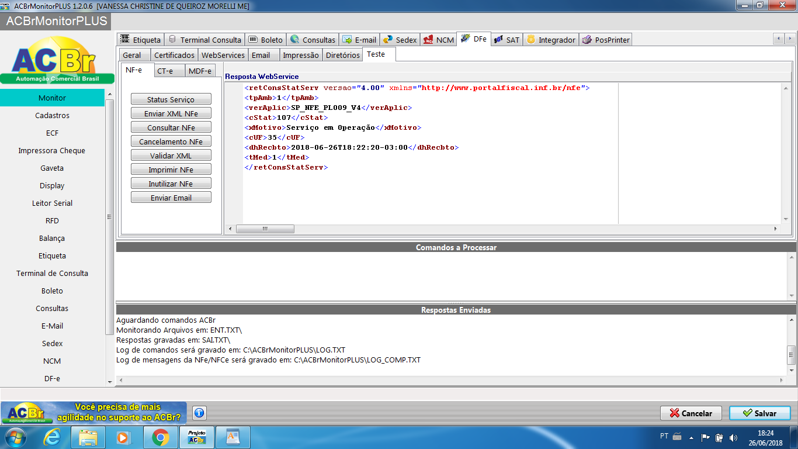
Task: Show hidden tray icons arrow
Action: tap(692, 437)
